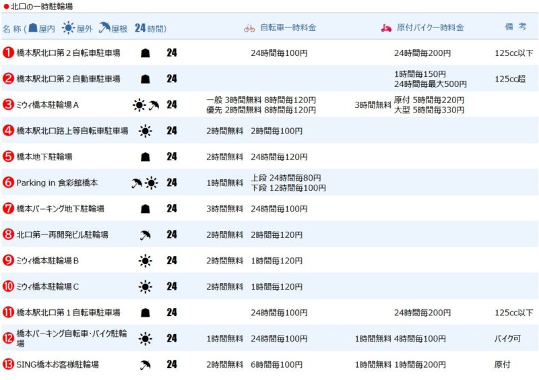539x380 pixels.
Task: Select 橋本パーキング地下駐輪場 name
Action: (60, 209)
